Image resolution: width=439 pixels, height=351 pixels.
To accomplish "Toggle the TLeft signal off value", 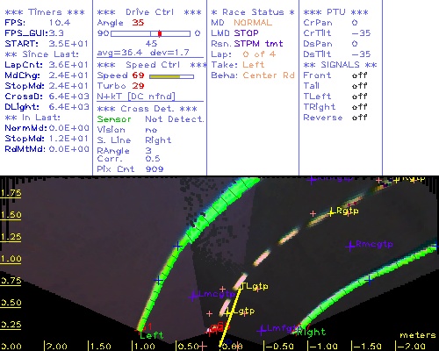I will tap(359, 97).
